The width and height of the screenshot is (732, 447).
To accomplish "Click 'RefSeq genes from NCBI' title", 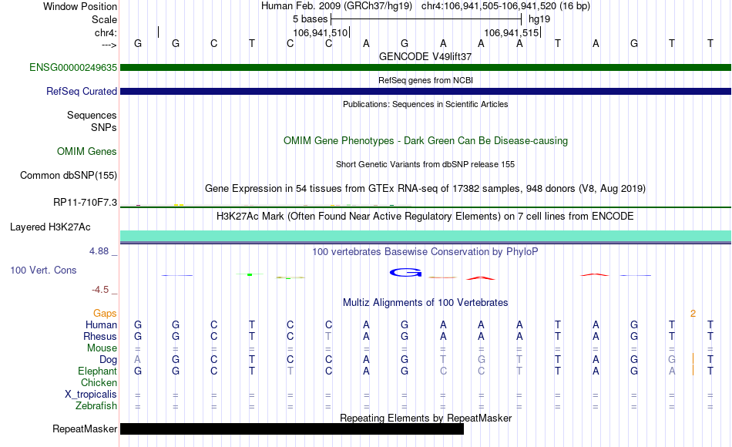I will [425, 80].
